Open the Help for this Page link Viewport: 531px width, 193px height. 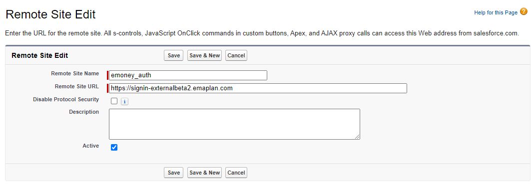[496, 12]
